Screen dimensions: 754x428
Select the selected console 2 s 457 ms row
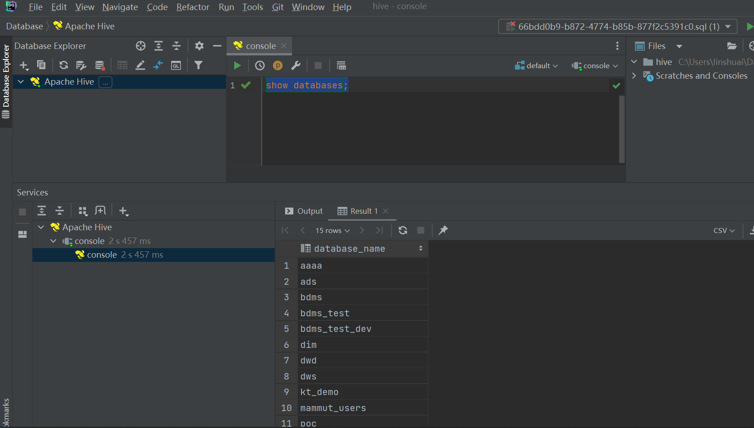tap(154, 255)
